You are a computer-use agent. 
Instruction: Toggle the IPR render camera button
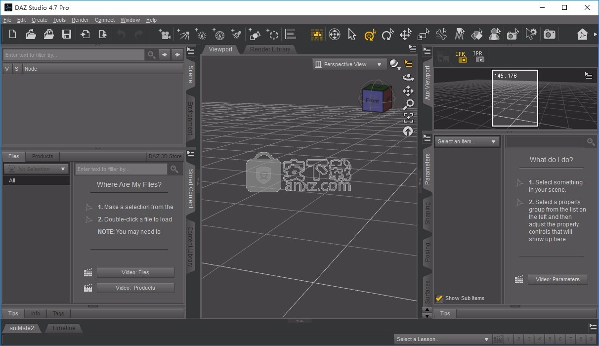click(x=461, y=57)
